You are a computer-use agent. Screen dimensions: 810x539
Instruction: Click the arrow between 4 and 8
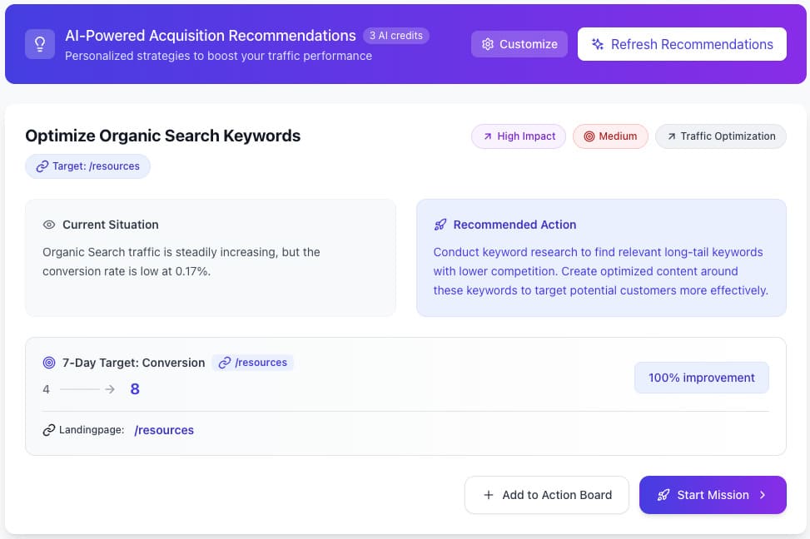pos(87,389)
